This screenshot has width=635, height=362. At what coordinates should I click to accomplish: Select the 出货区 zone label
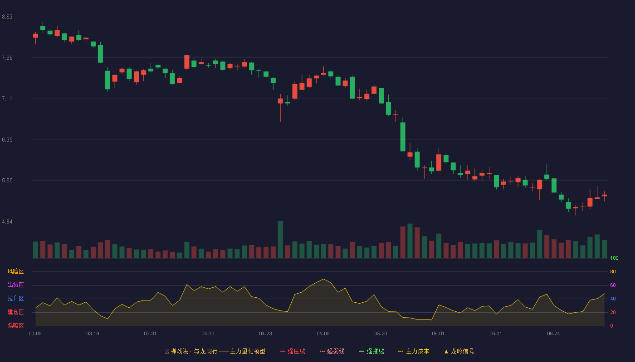15,285
